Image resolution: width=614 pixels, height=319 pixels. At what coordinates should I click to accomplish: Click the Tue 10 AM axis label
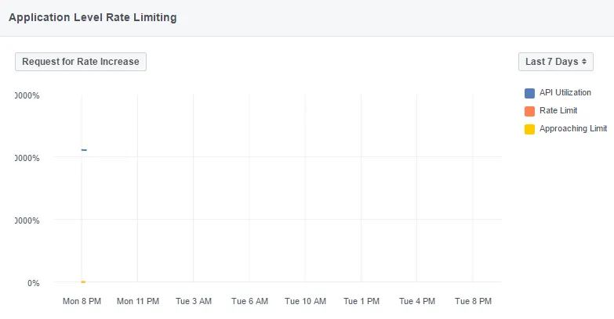304,301
